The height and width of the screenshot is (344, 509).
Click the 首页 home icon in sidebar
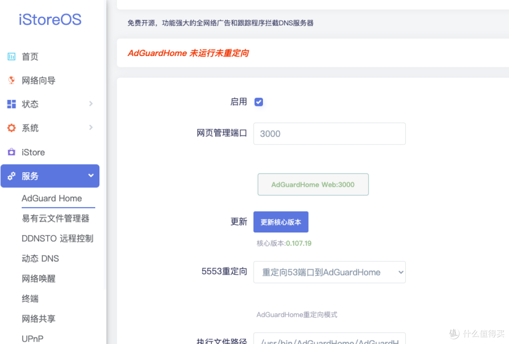coord(11,56)
